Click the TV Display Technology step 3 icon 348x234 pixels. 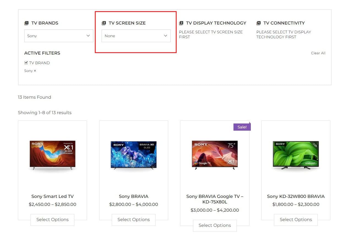coord(181,23)
